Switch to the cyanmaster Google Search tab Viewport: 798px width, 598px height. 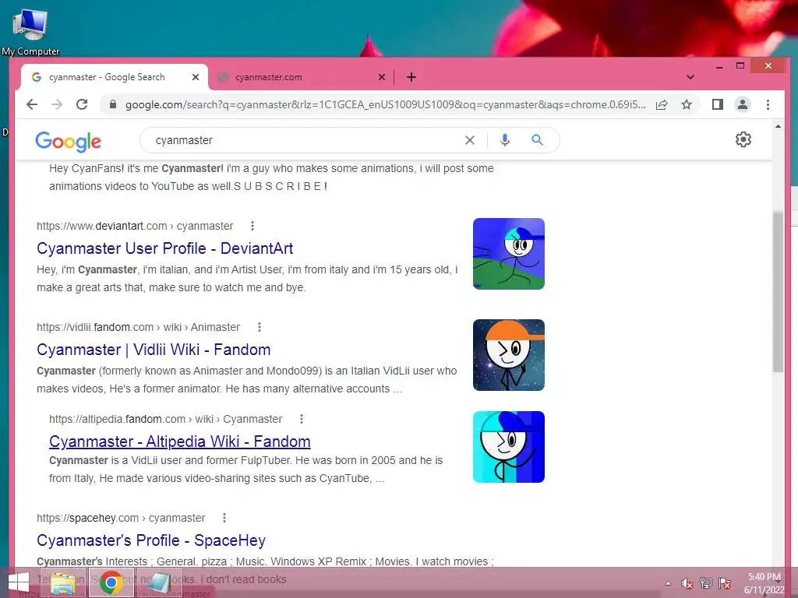coord(108,77)
